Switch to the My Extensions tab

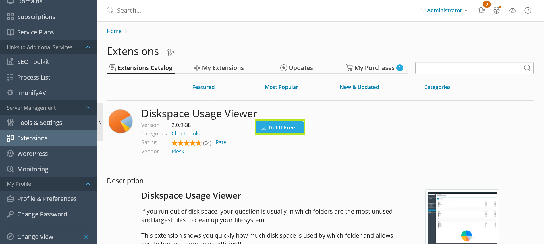tap(219, 68)
